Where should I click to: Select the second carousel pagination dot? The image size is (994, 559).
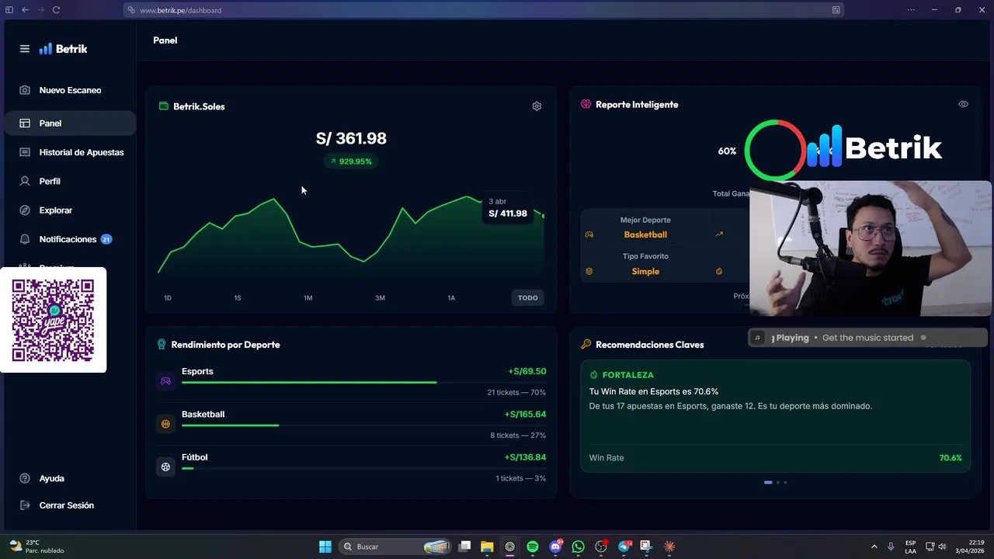tap(778, 482)
